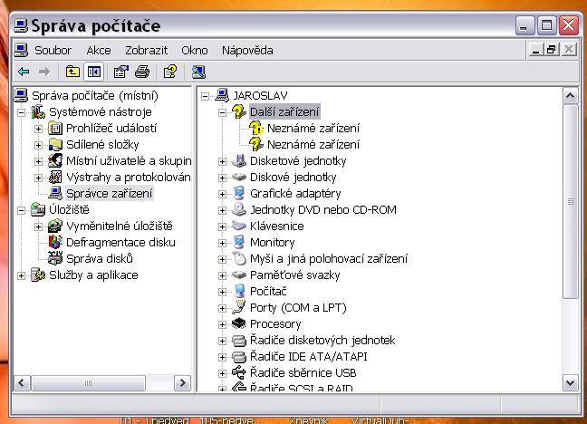Click the Print toolbar icon
587x424 pixels.
click(x=142, y=72)
